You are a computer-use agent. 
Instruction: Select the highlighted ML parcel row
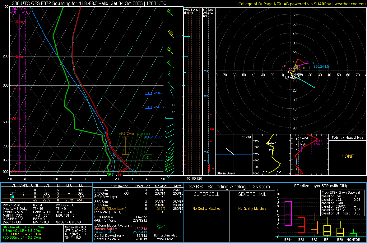pyautogui.click(x=47, y=197)
